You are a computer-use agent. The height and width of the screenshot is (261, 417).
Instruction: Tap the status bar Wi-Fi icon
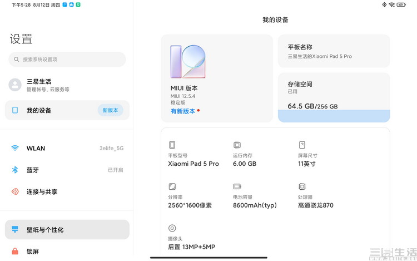click(391, 4)
